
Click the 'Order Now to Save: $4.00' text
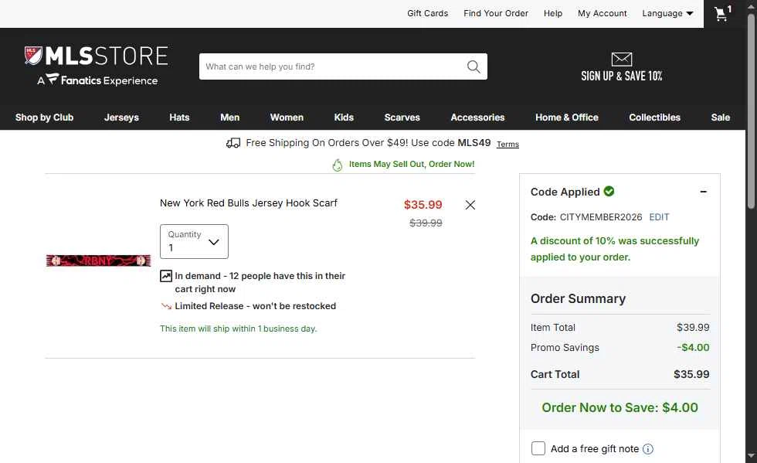(x=620, y=407)
